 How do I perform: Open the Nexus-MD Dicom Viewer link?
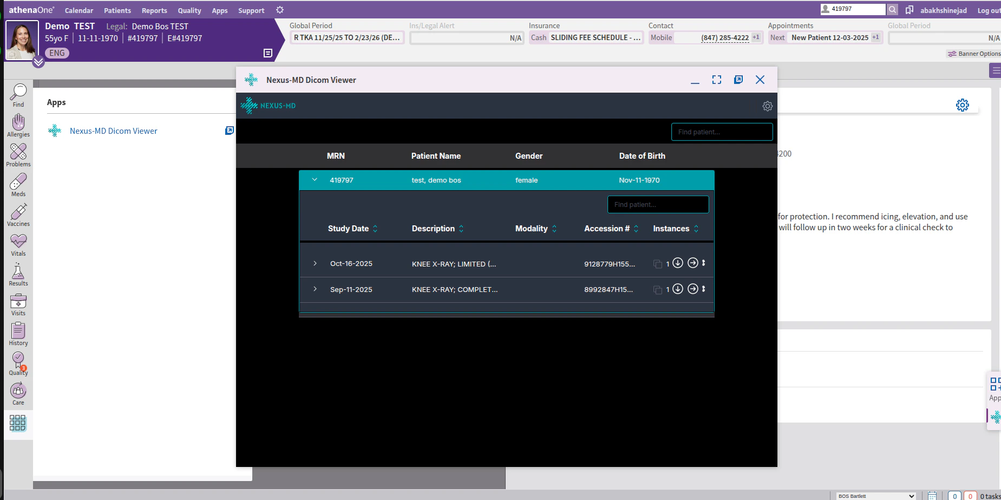coord(114,131)
